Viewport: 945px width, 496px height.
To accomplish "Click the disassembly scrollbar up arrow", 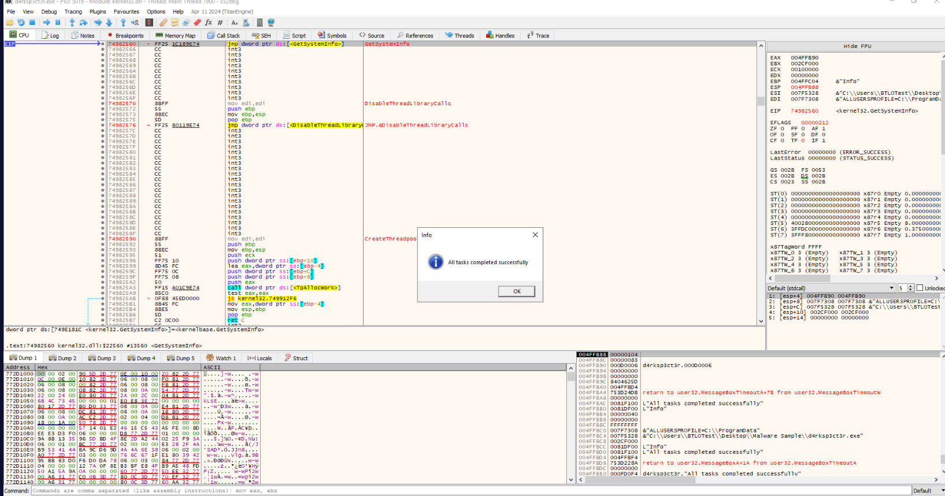I will [x=761, y=45].
